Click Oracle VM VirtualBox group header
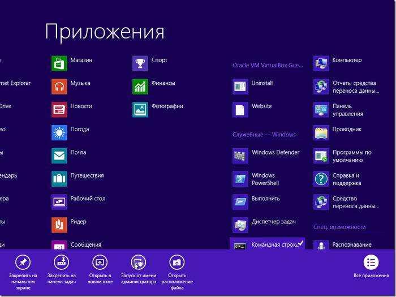 [x=268, y=65]
